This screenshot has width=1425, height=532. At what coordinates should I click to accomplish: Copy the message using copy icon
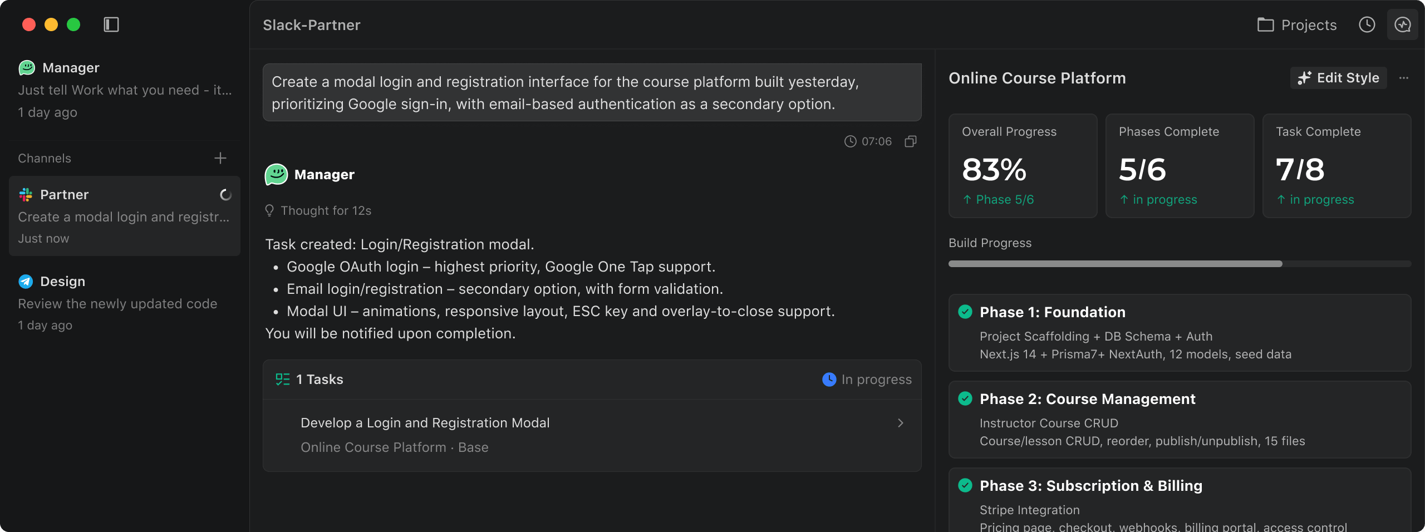(911, 141)
